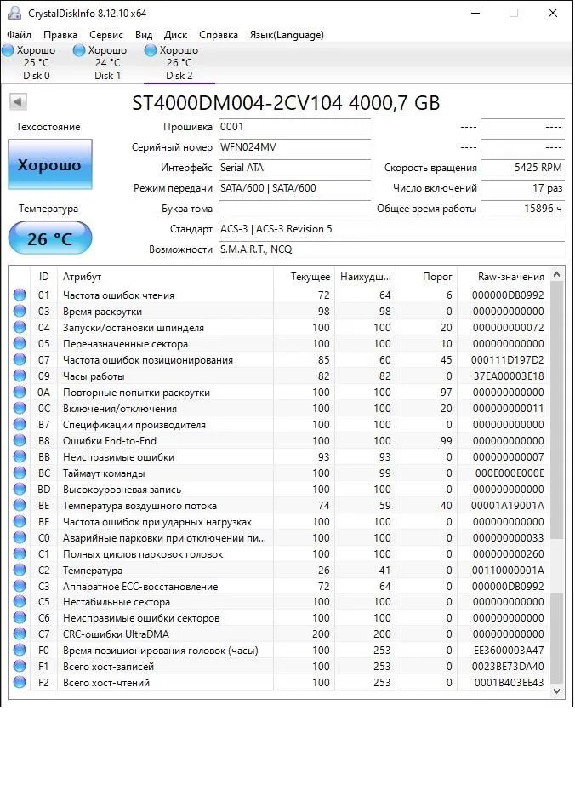Click status icon for Нестабильные сектора
This screenshot has width=575, height=797.
click(20, 602)
